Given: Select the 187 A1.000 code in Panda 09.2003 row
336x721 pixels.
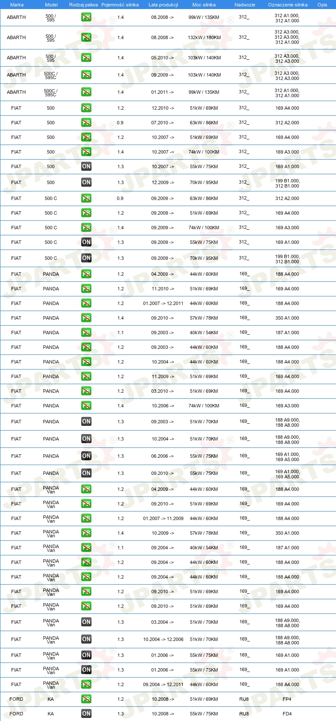Looking at the screenshot, I should pyautogui.click(x=287, y=333).
